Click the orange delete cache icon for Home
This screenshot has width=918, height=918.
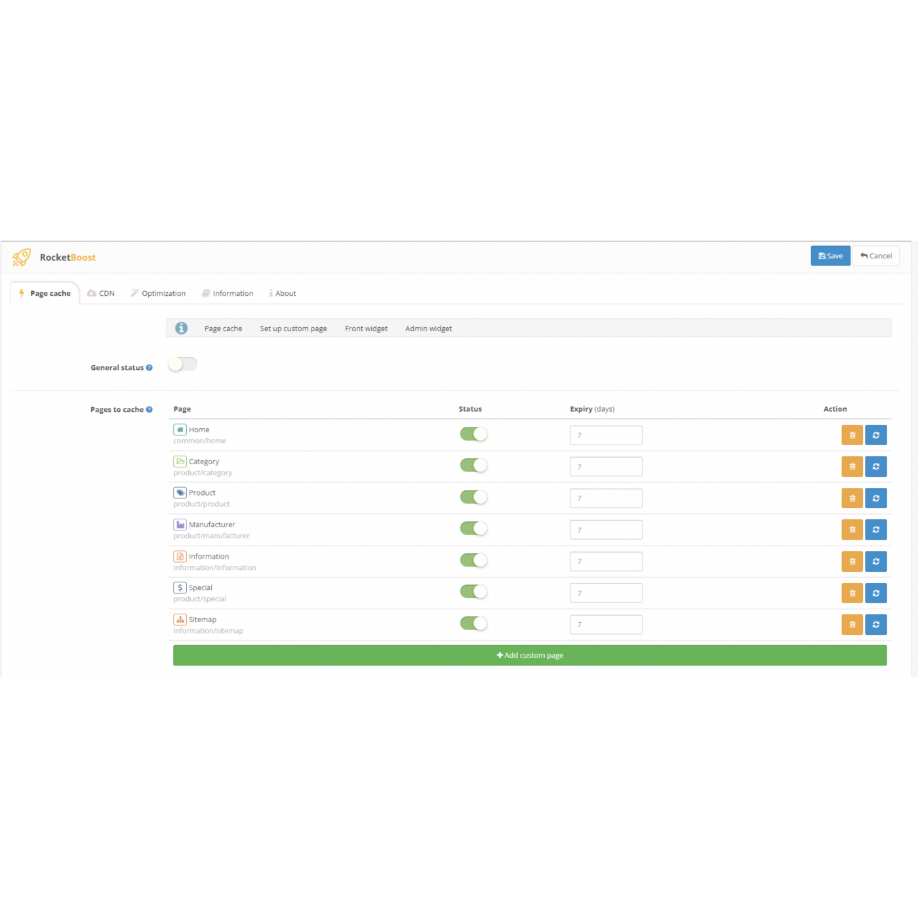pos(852,435)
